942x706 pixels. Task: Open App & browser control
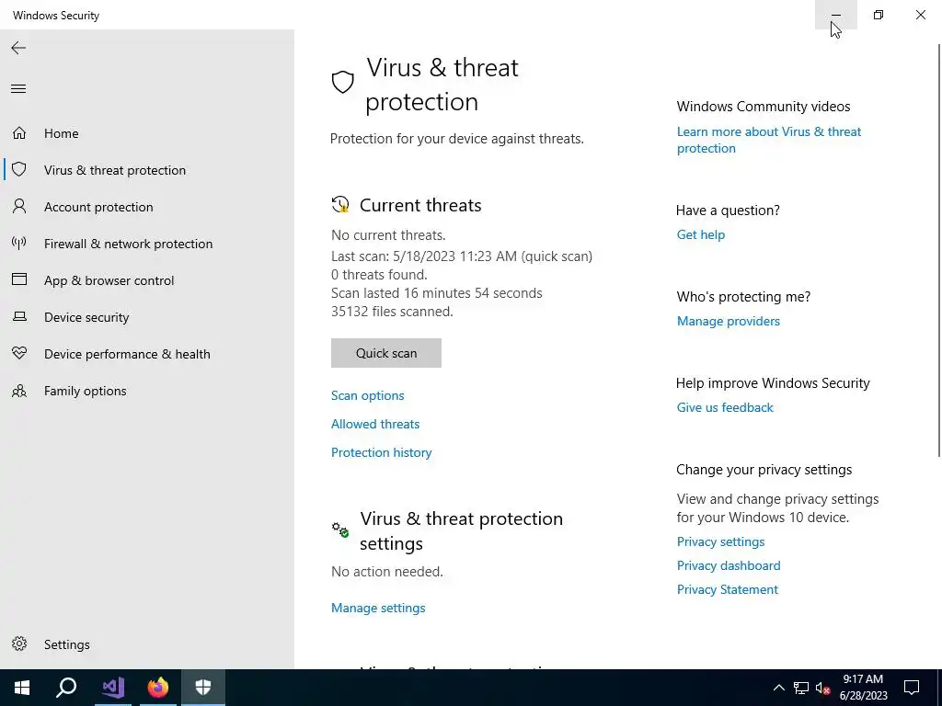pos(147,280)
